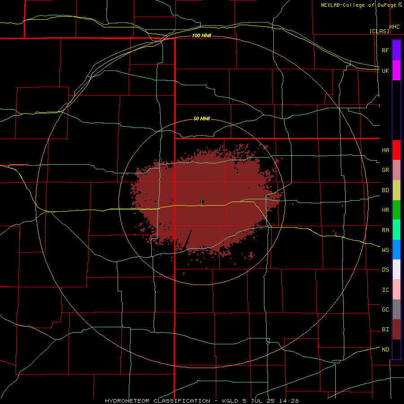Select the WS blue legend swatch

coord(396,250)
